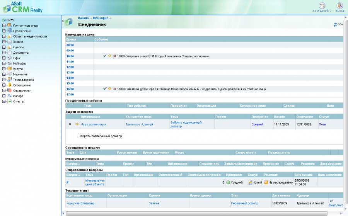Select Сделки in the navigation tree
The height and width of the screenshot is (216, 348).
(x=18, y=47)
